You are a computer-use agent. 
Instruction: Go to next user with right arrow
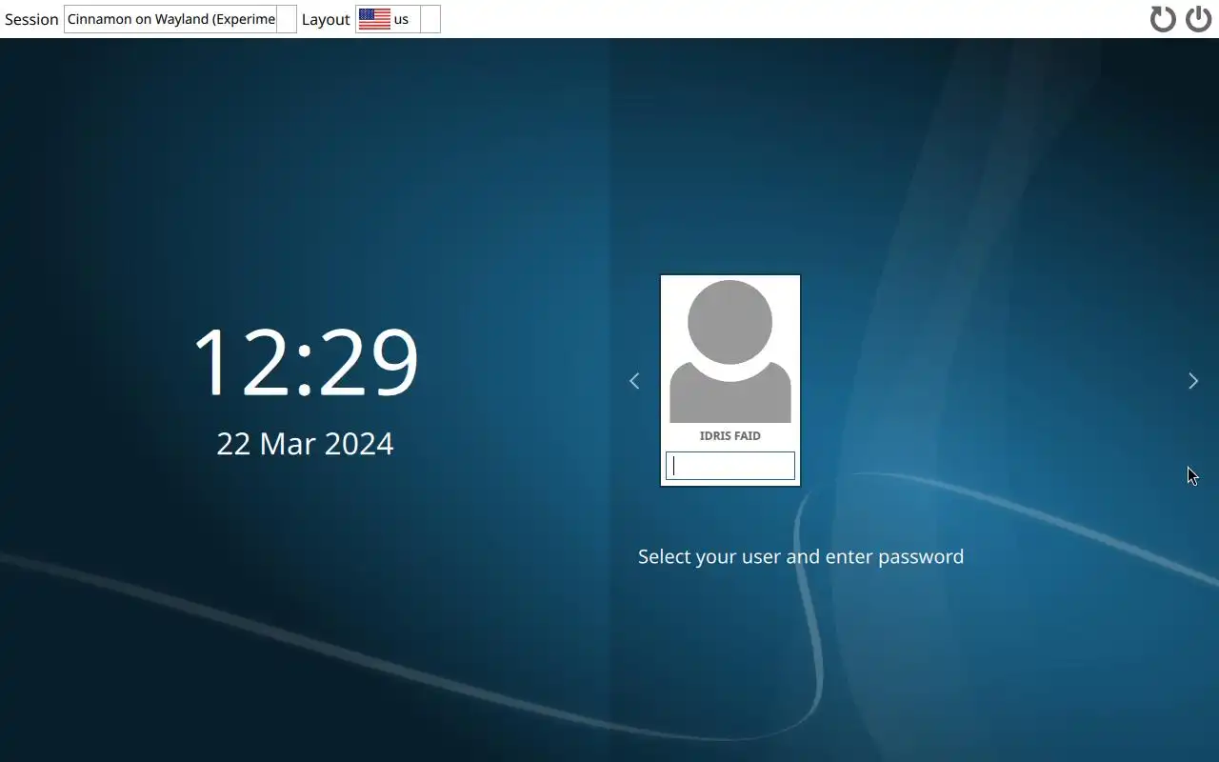click(1193, 381)
